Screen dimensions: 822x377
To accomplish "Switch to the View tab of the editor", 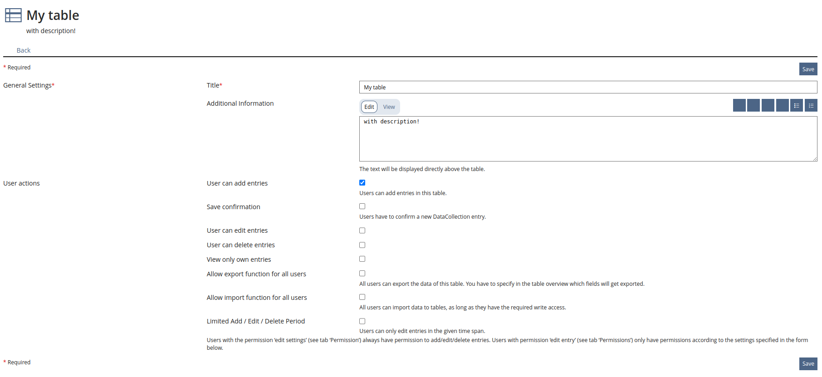I will pyautogui.click(x=389, y=107).
